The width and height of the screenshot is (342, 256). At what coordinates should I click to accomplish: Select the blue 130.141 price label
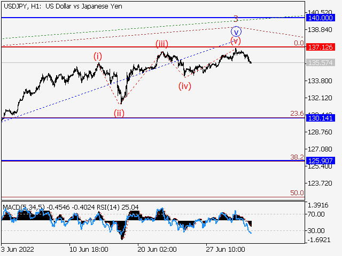tap(321, 118)
